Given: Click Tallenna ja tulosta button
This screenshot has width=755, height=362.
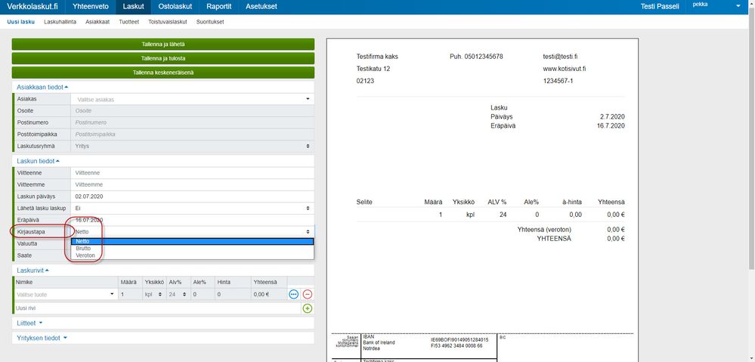Looking at the screenshot, I should (x=162, y=58).
